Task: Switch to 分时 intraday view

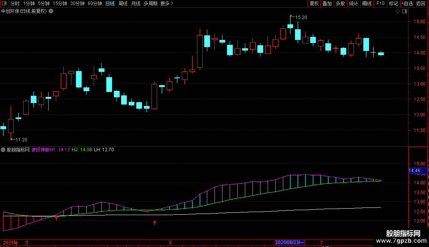Action: click(15, 3)
